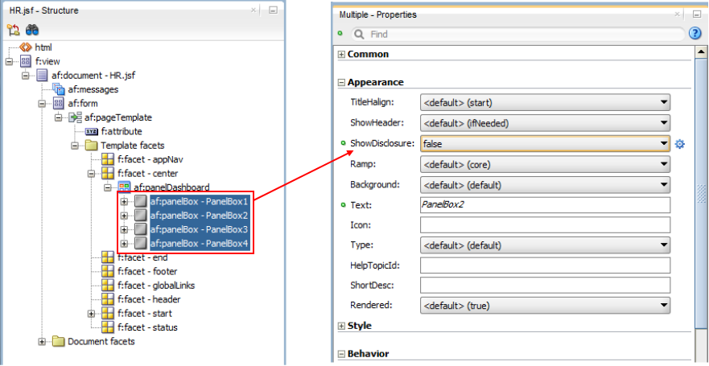The image size is (709, 366).
Task: Collapse the Behavior properties section
Action: tap(342, 354)
